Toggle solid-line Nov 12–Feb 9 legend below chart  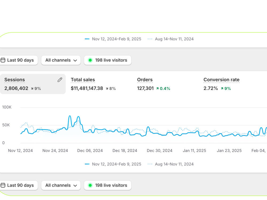(x=113, y=164)
